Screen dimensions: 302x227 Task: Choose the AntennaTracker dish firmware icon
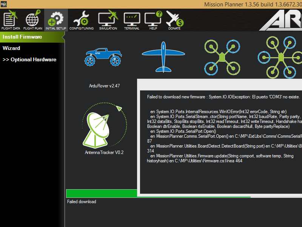(x=104, y=126)
